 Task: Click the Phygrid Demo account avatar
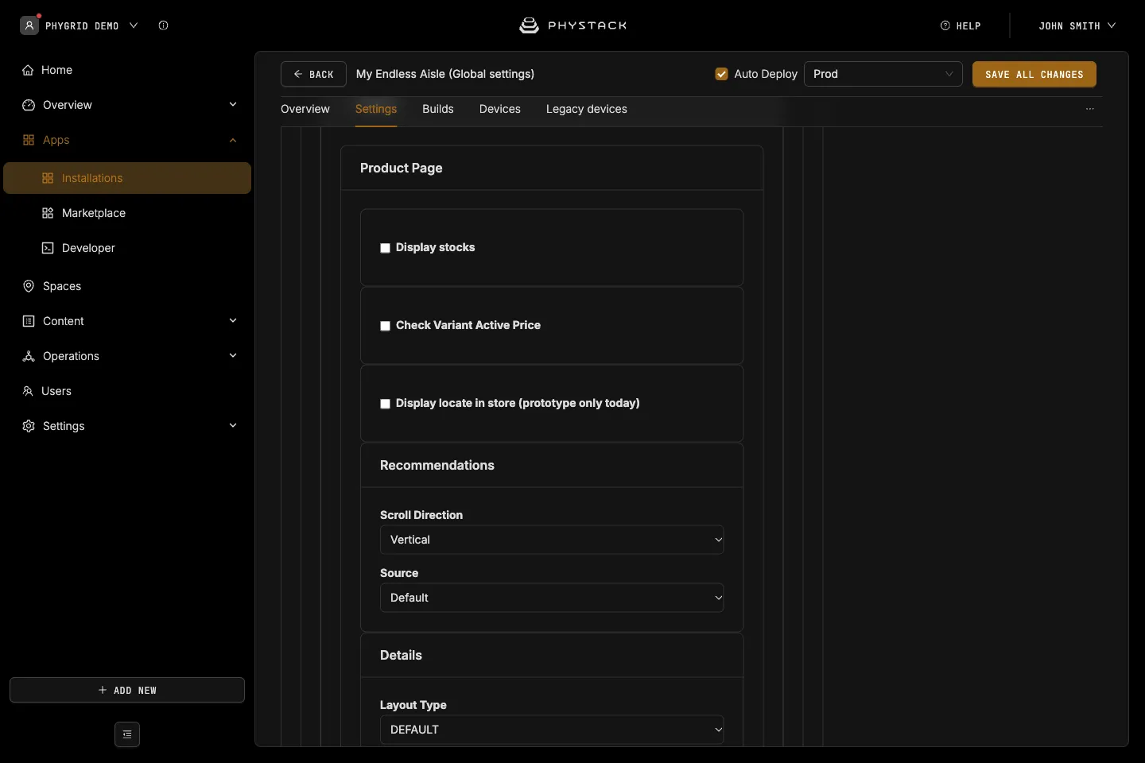click(29, 25)
